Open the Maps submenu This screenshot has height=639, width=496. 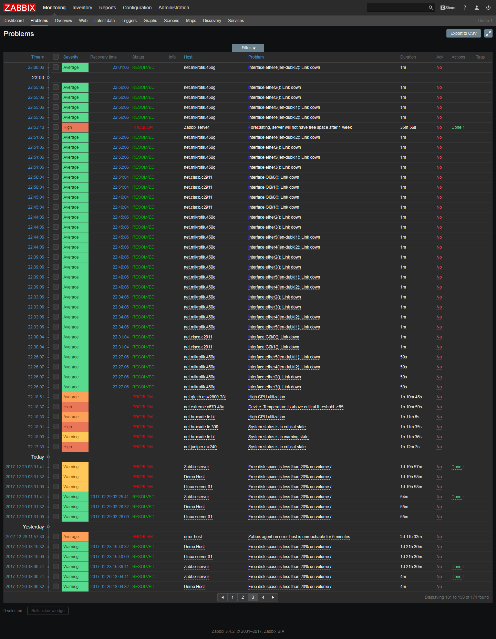191,21
